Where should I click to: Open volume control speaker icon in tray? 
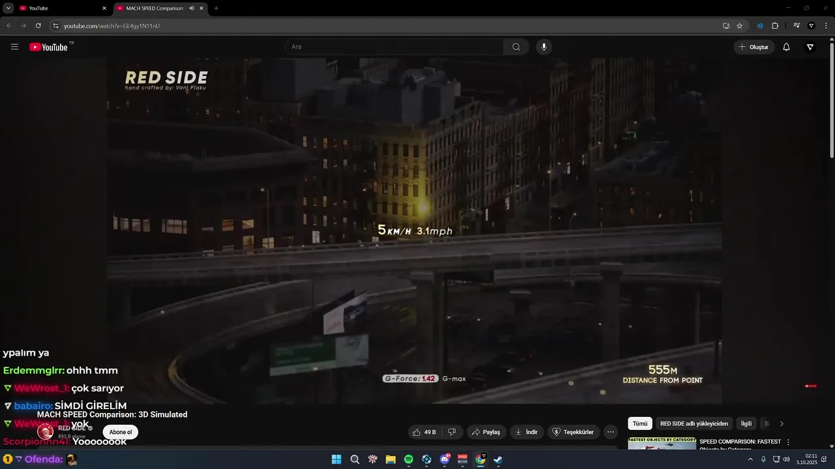[786, 459]
